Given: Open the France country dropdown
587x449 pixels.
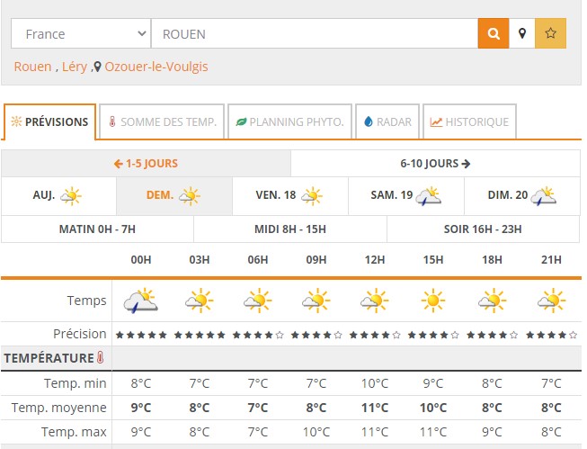Looking at the screenshot, I should pos(81,34).
